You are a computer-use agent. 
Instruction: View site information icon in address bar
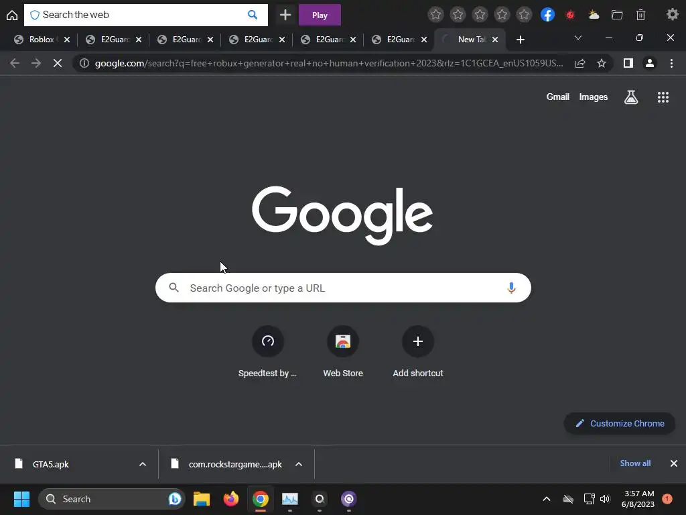tap(84, 63)
